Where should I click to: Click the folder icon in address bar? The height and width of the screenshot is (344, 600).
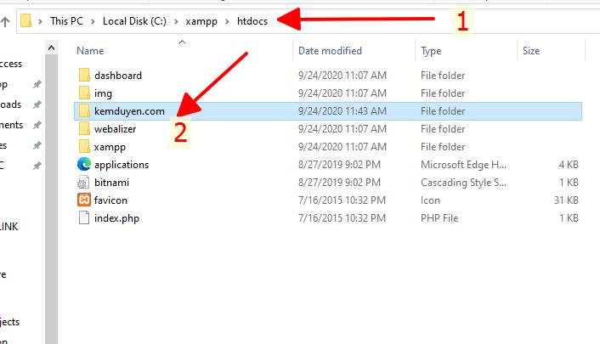25,20
